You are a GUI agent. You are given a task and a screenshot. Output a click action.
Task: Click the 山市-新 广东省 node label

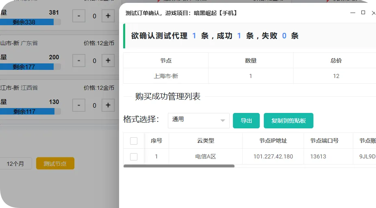coord(19,43)
